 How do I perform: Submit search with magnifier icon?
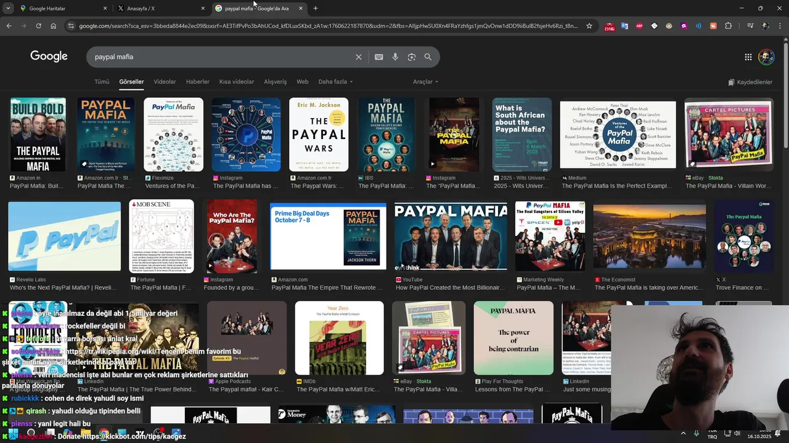pyautogui.click(x=428, y=57)
